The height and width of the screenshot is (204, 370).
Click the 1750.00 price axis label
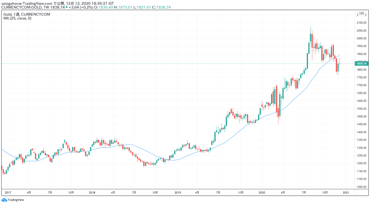click(361, 77)
